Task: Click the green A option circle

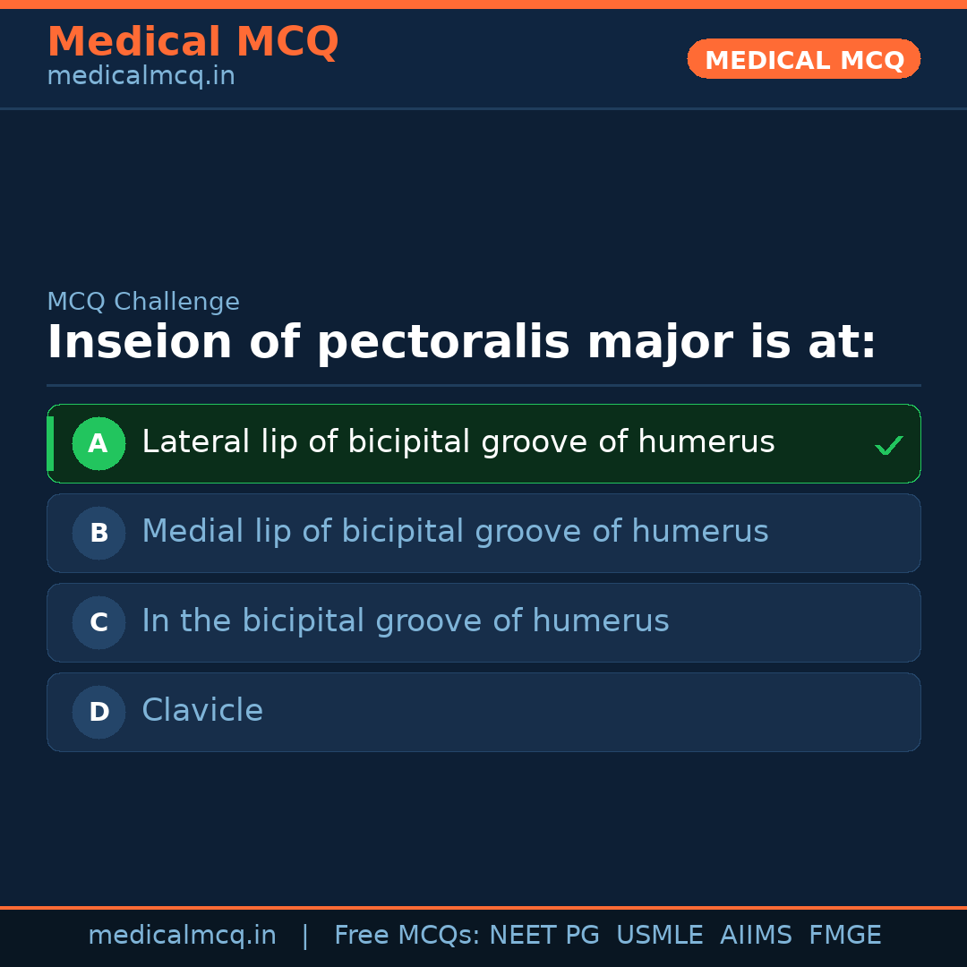Action: (98, 443)
